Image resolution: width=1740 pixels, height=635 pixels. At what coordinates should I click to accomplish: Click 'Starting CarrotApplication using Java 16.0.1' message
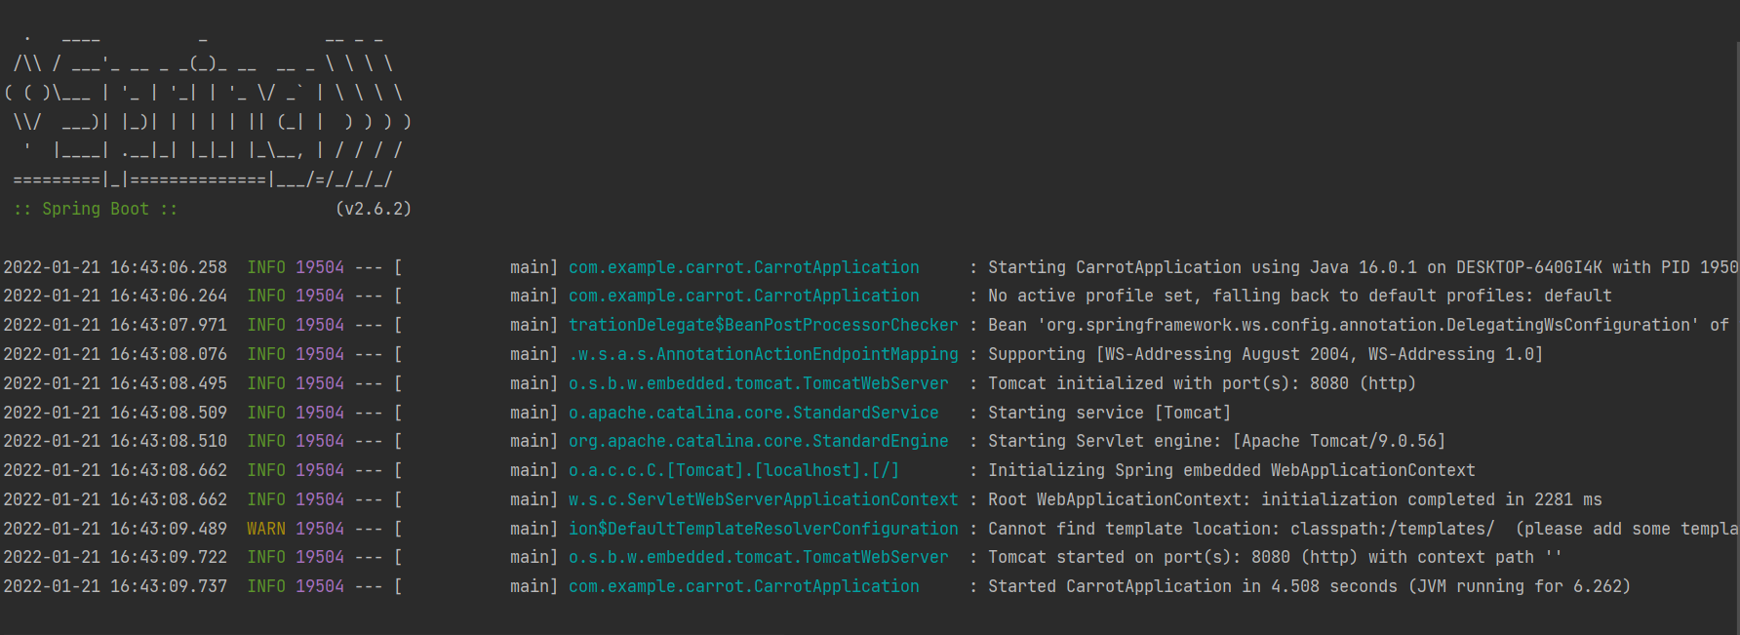point(1364,267)
